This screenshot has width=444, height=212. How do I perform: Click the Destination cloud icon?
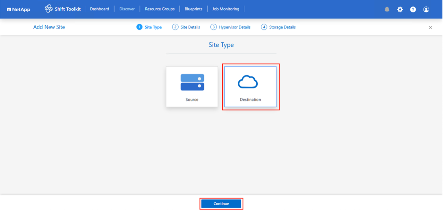[248, 82]
